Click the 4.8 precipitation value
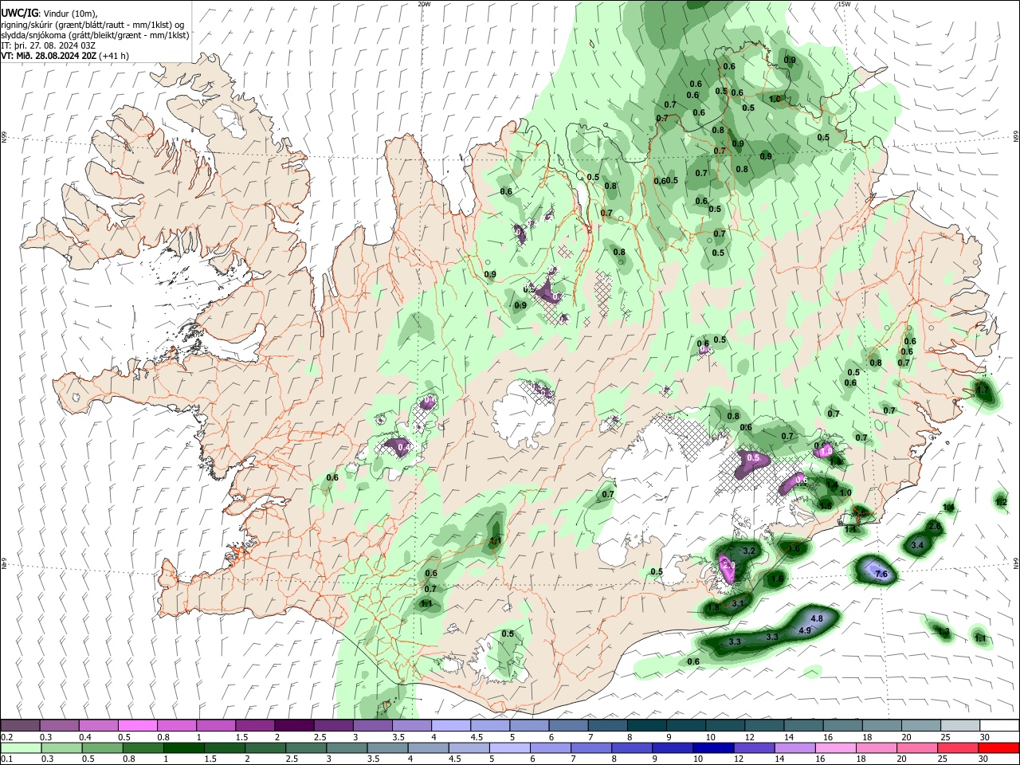 click(x=817, y=618)
